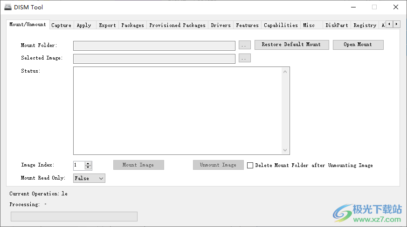
Task: Click the Image Index number field
Action: click(79, 165)
